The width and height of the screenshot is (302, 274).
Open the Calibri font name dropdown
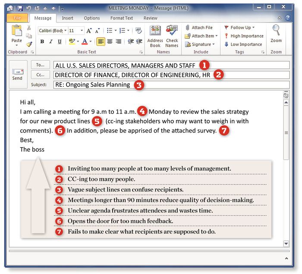(65, 31)
